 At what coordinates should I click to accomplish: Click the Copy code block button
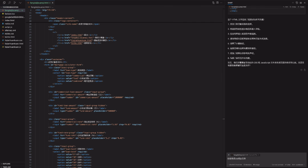pyautogui.click(x=293, y=7)
